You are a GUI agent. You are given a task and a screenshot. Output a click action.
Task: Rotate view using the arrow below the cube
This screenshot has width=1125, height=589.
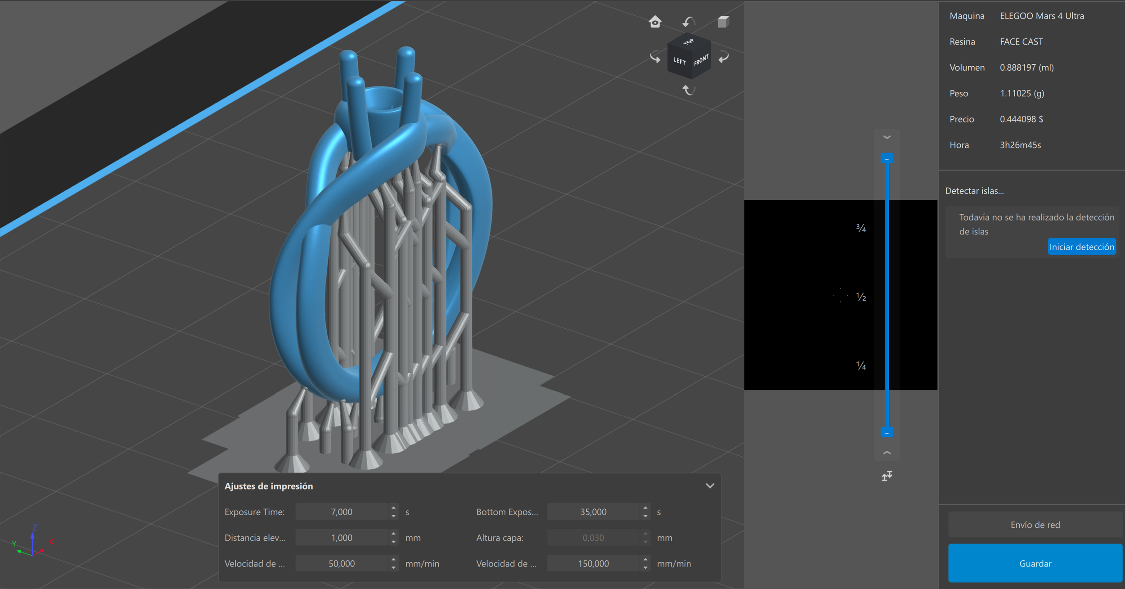(x=689, y=90)
